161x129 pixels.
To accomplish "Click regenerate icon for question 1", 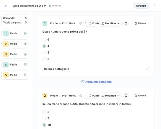I will pyautogui.click(x=126, y=23).
